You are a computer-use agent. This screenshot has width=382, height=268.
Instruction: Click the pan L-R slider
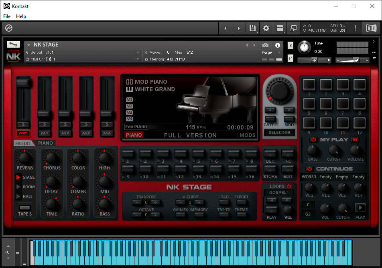(314, 60)
